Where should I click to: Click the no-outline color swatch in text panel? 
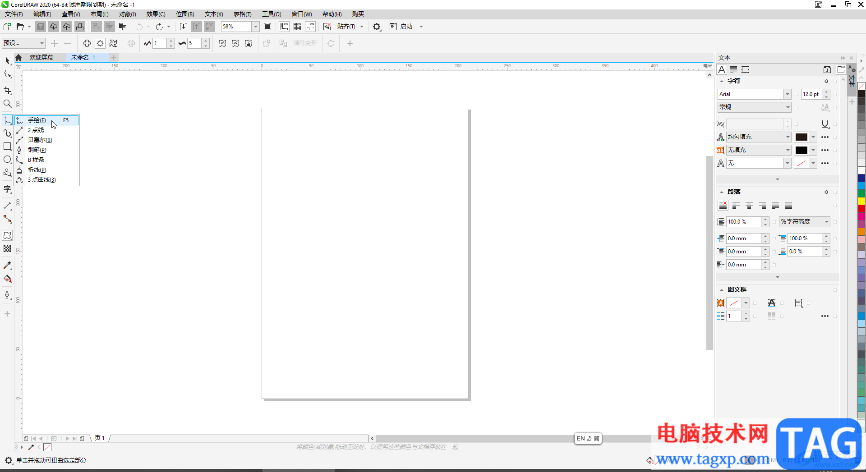[x=802, y=163]
